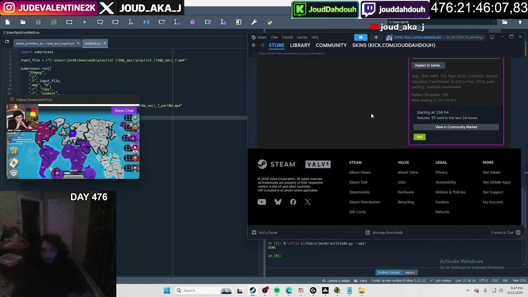528x297 pixels.
Task: Open Friends menu in Steam
Action: point(288,37)
